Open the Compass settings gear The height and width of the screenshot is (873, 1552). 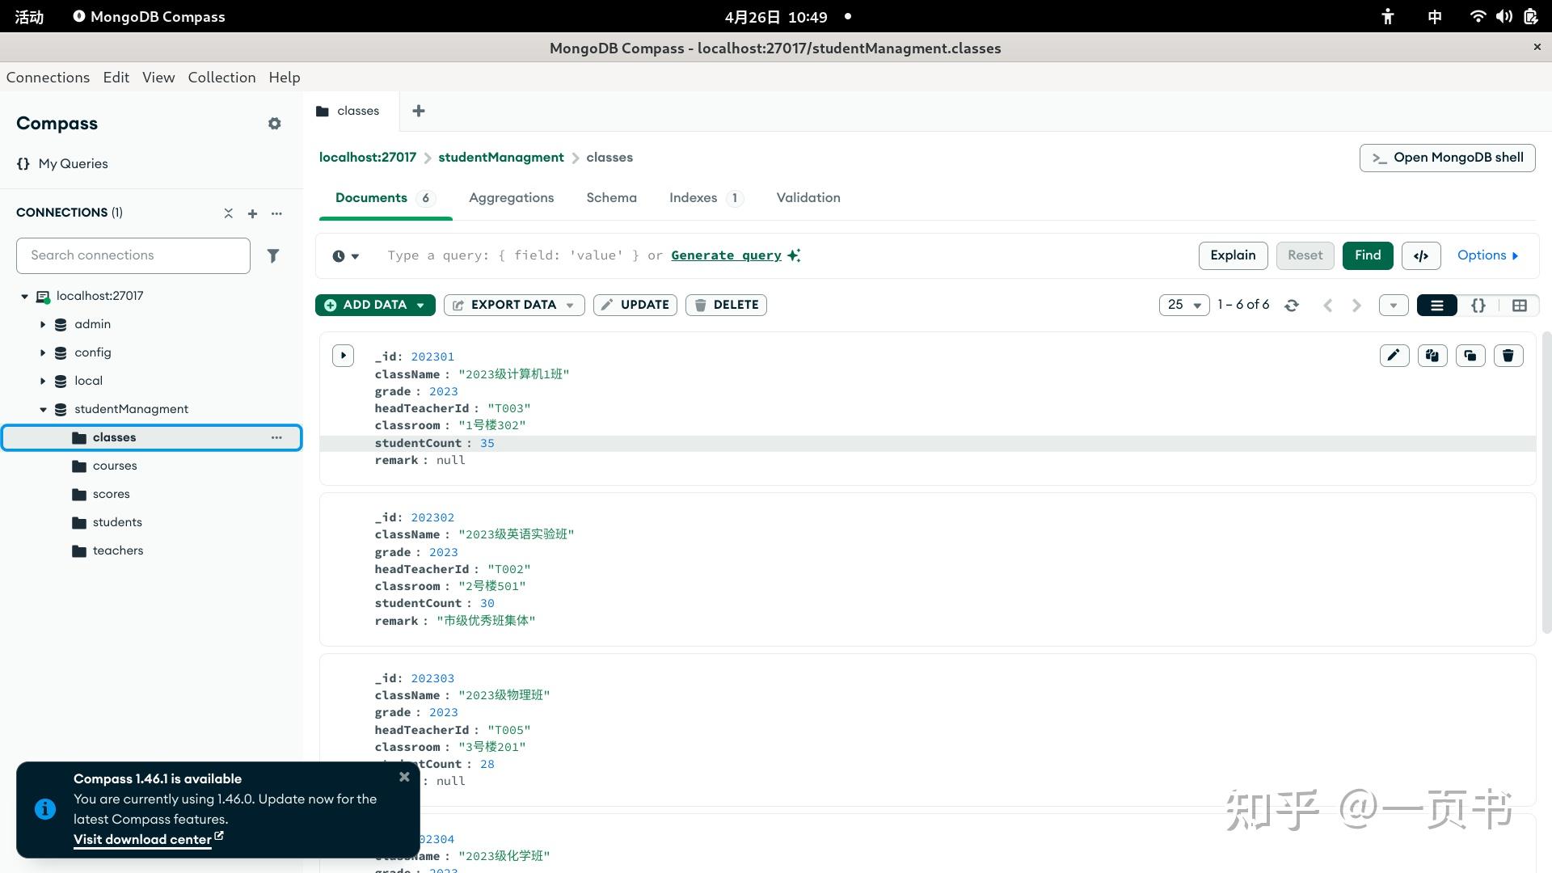tap(274, 124)
